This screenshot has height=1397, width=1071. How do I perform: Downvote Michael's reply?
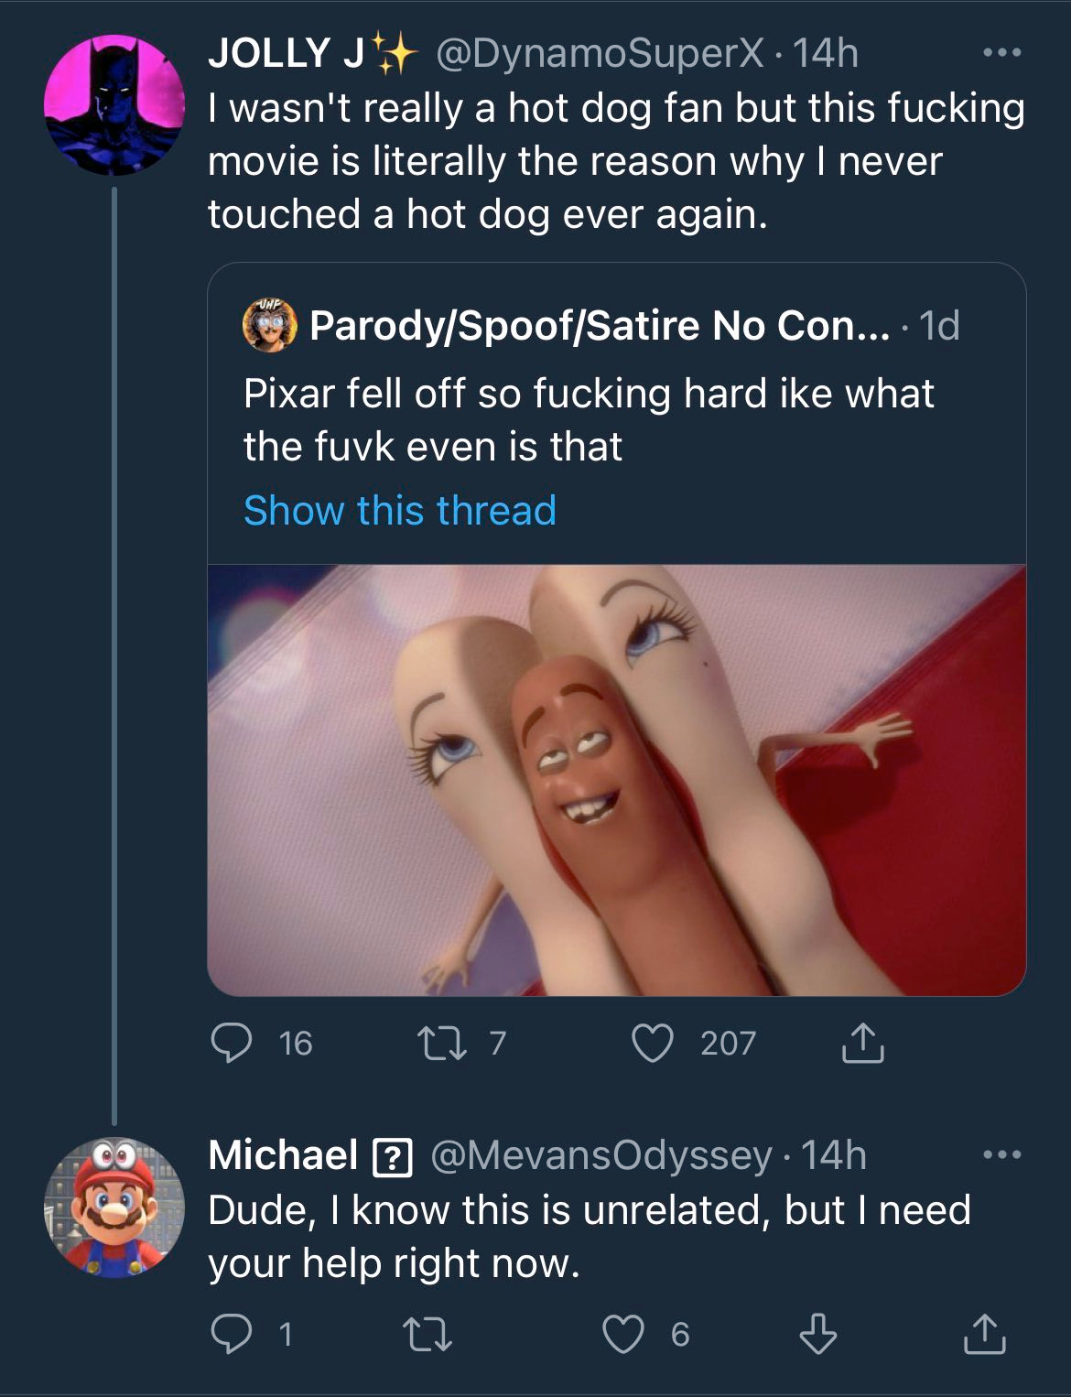[817, 1334]
